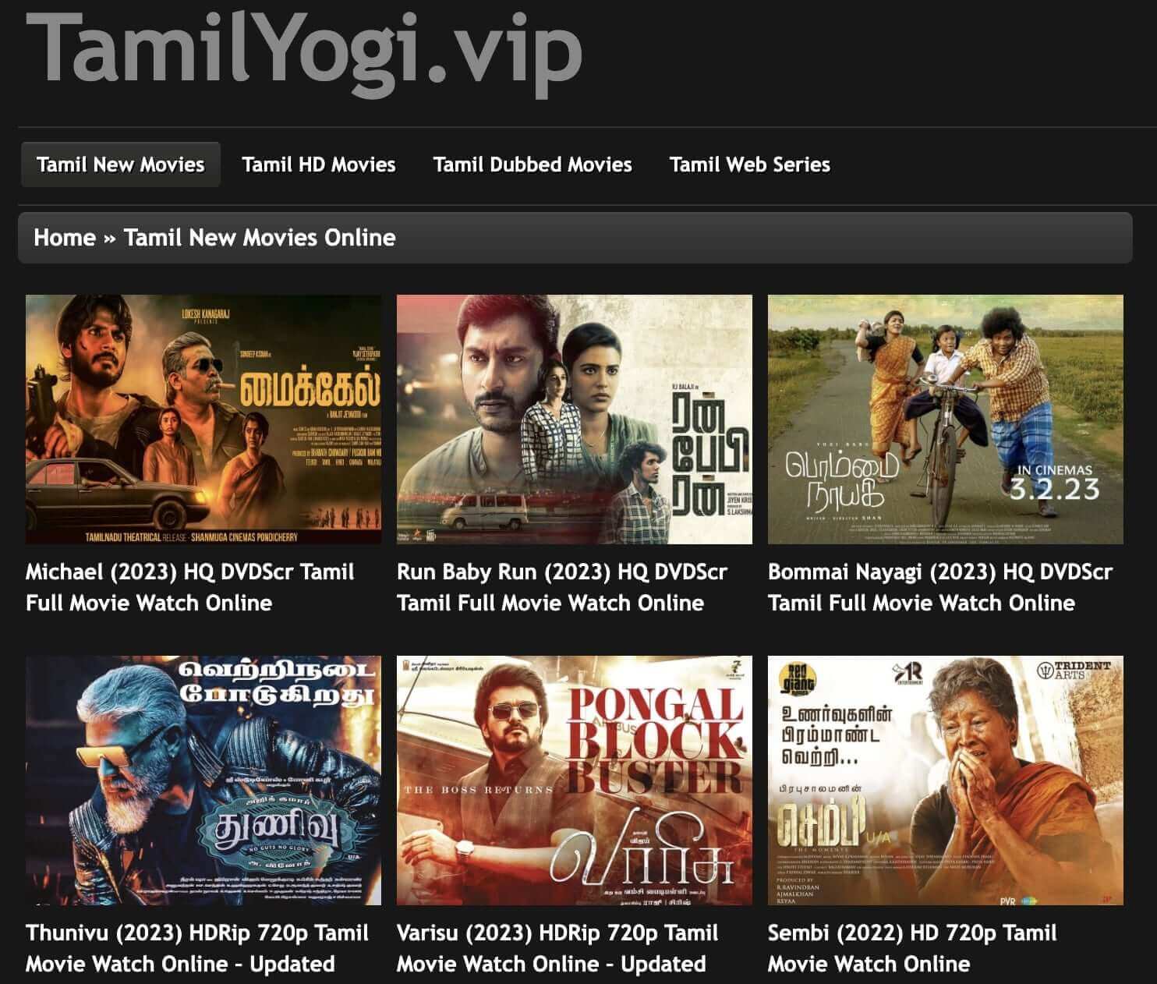Image resolution: width=1157 pixels, height=984 pixels.
Task: Click the Home breadcrumb link
Action: point(65,237)
